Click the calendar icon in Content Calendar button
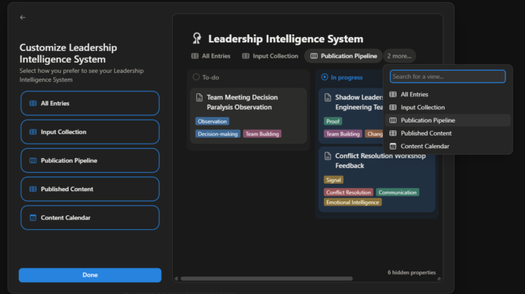This screenshot has width=525, height=294. click(33, 218)
